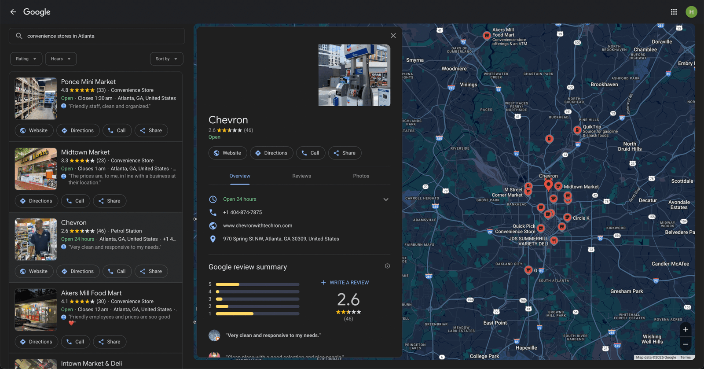704x369 pixels.
Task: Open the Rating filter dropdown
Action: click(x=26, y=59)
